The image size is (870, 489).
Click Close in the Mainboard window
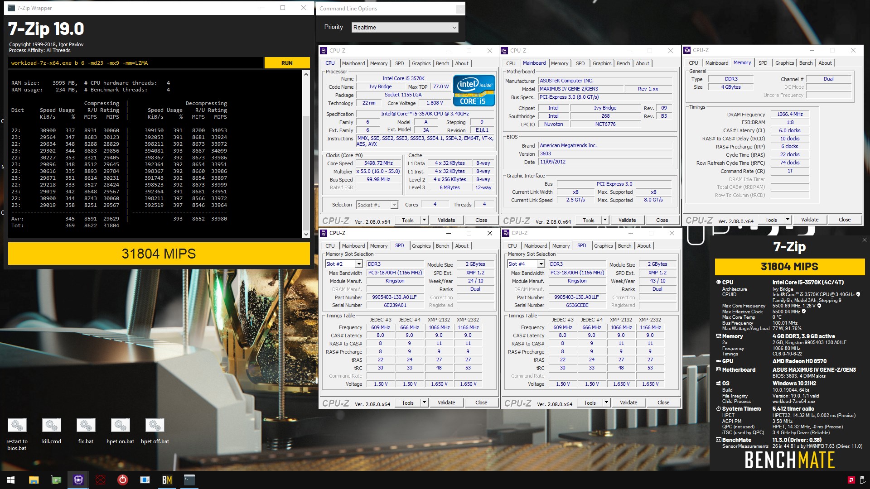click(662, 220)
